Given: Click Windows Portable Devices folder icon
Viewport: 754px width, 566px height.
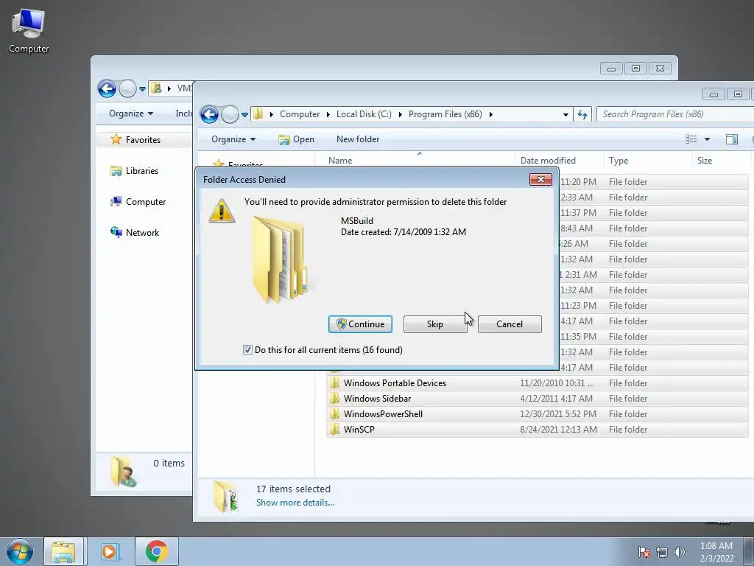Looking at the screenshot, I should click(x=334, y=383).
